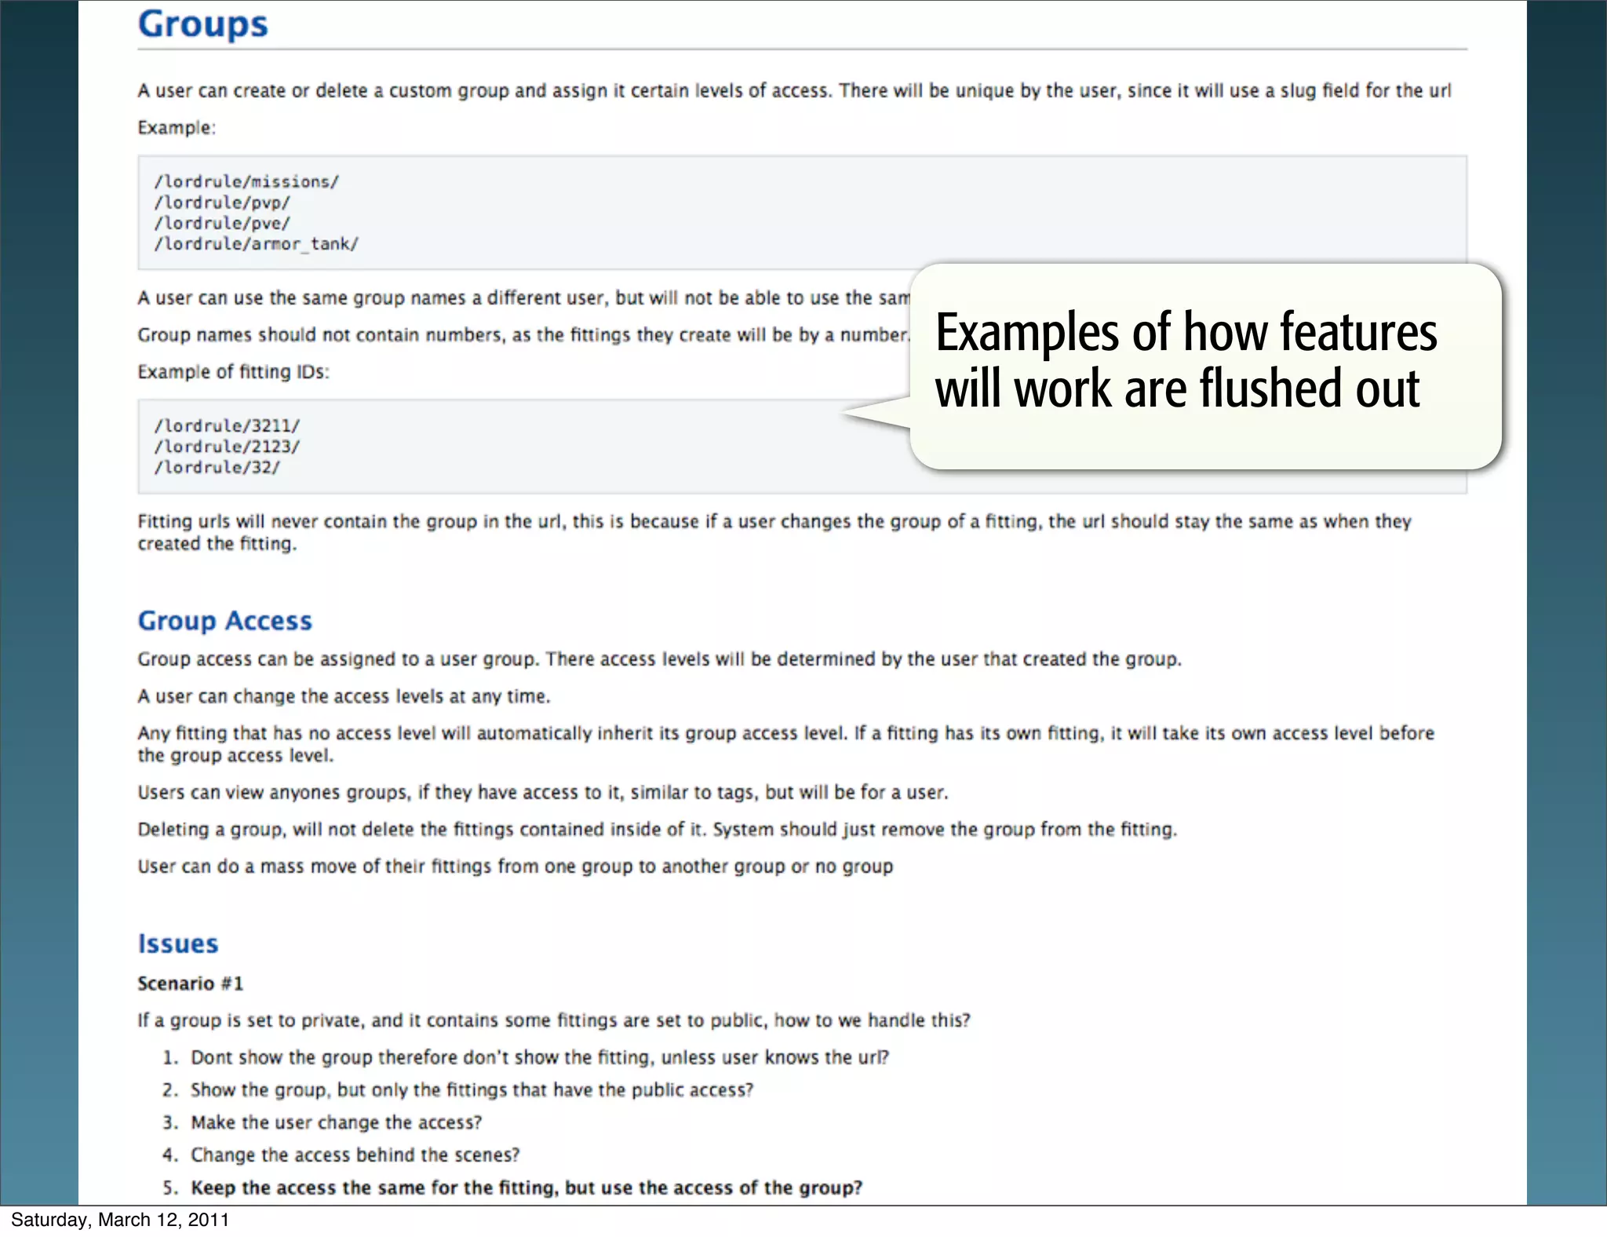Click the paragraph 'A user can create or delete'

tap(794, 91)
